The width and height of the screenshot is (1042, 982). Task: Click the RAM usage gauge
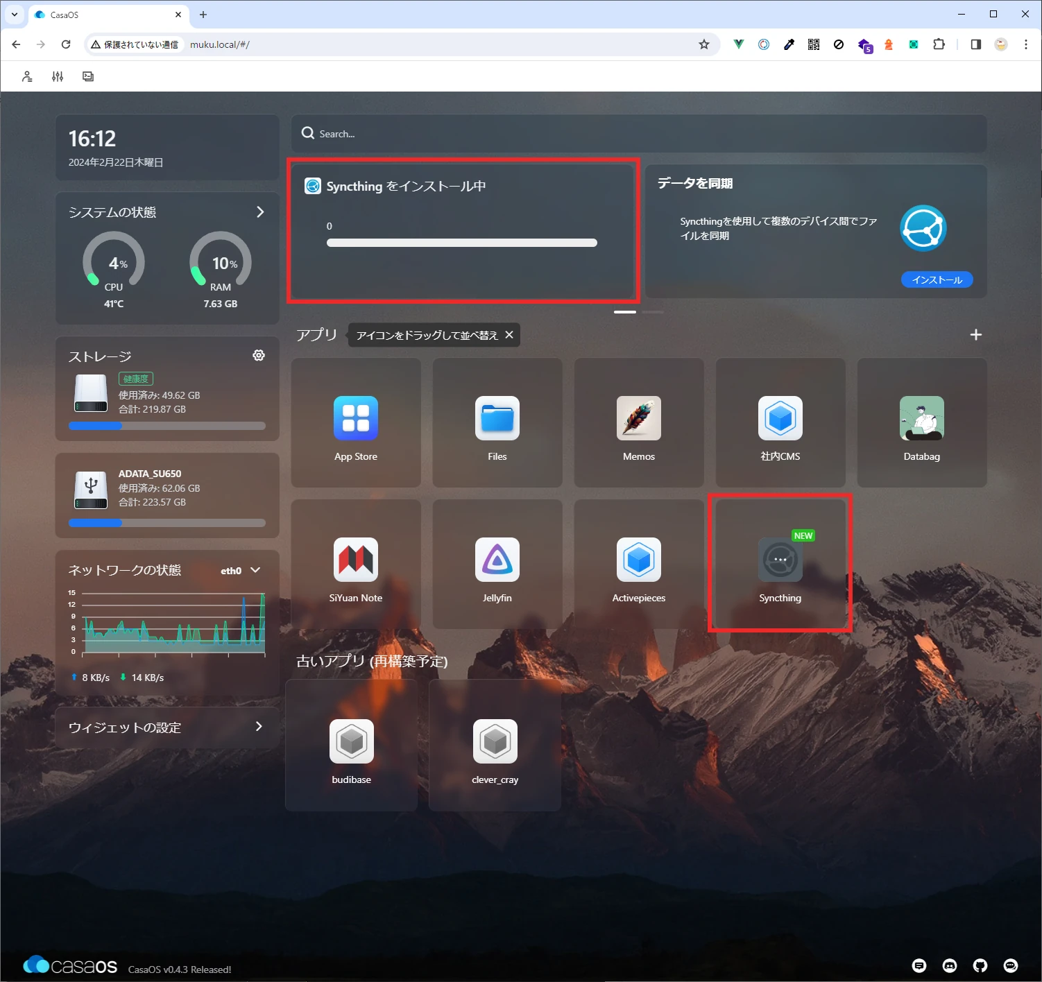tap(221, 260)
